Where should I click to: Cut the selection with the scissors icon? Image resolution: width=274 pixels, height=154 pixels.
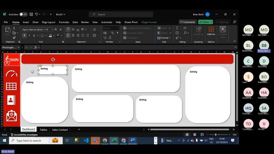coord(14,28)
